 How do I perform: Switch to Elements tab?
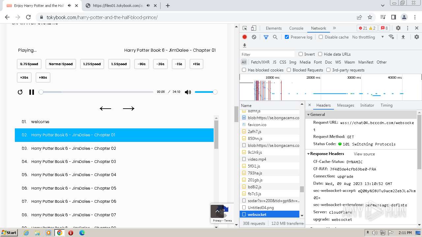(x=274, y=28)
